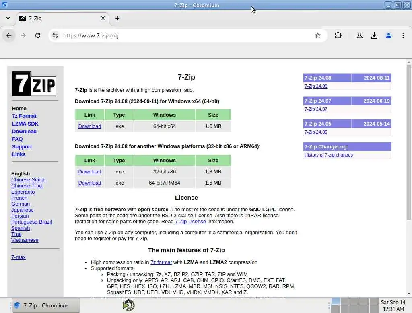412x313 pixels.
Task: Click the taskbar date and time clock
Action: click(393, 305)
